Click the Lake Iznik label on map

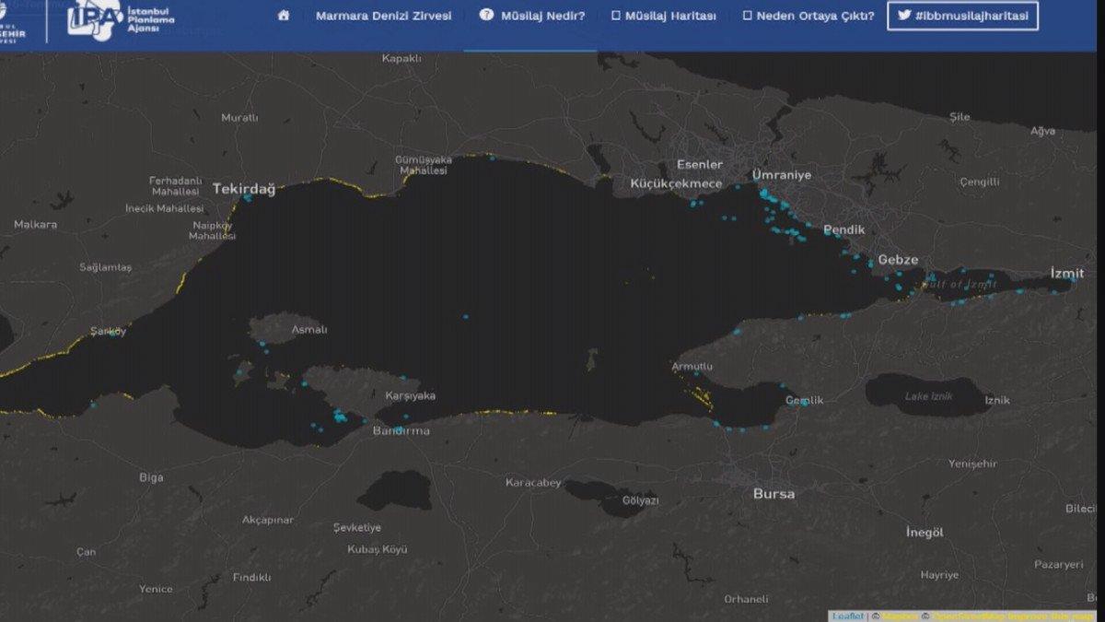[929, 396]
